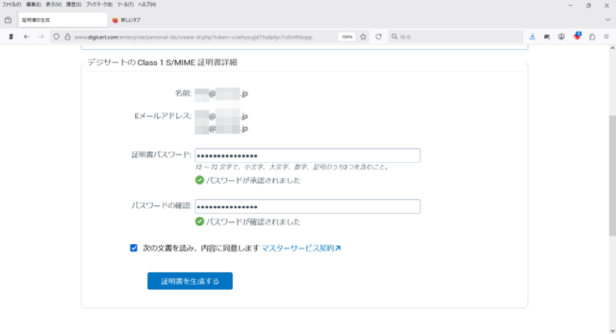Go back to the previous page
Screen dimensions: 616x334
click(x=27, y=36)
